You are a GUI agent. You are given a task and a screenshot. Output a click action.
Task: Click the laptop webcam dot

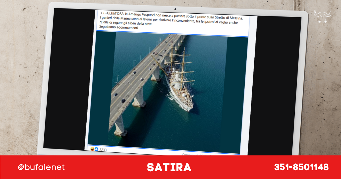(x=175, y=9)
